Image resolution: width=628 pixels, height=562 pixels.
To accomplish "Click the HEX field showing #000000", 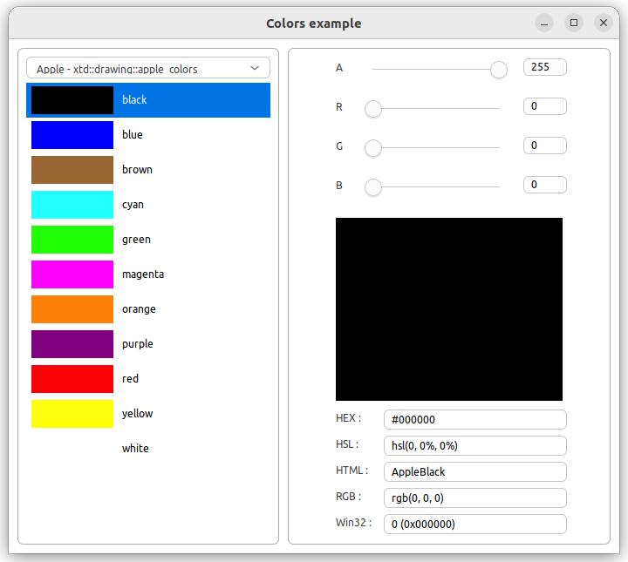I will click(x=474, y=419).
